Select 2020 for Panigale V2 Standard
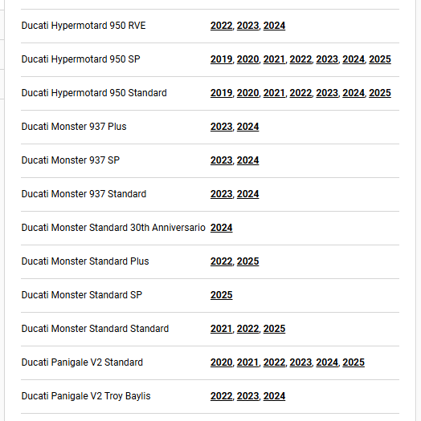 click(222, 362)
